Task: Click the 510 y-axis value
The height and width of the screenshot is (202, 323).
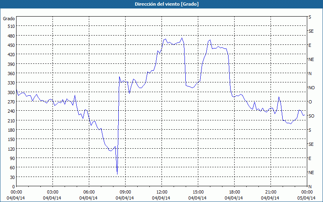Action: 11,26
